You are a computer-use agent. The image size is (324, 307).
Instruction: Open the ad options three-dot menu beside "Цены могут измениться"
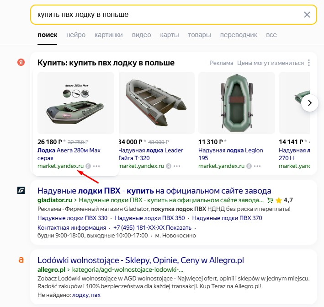(309, 63)
